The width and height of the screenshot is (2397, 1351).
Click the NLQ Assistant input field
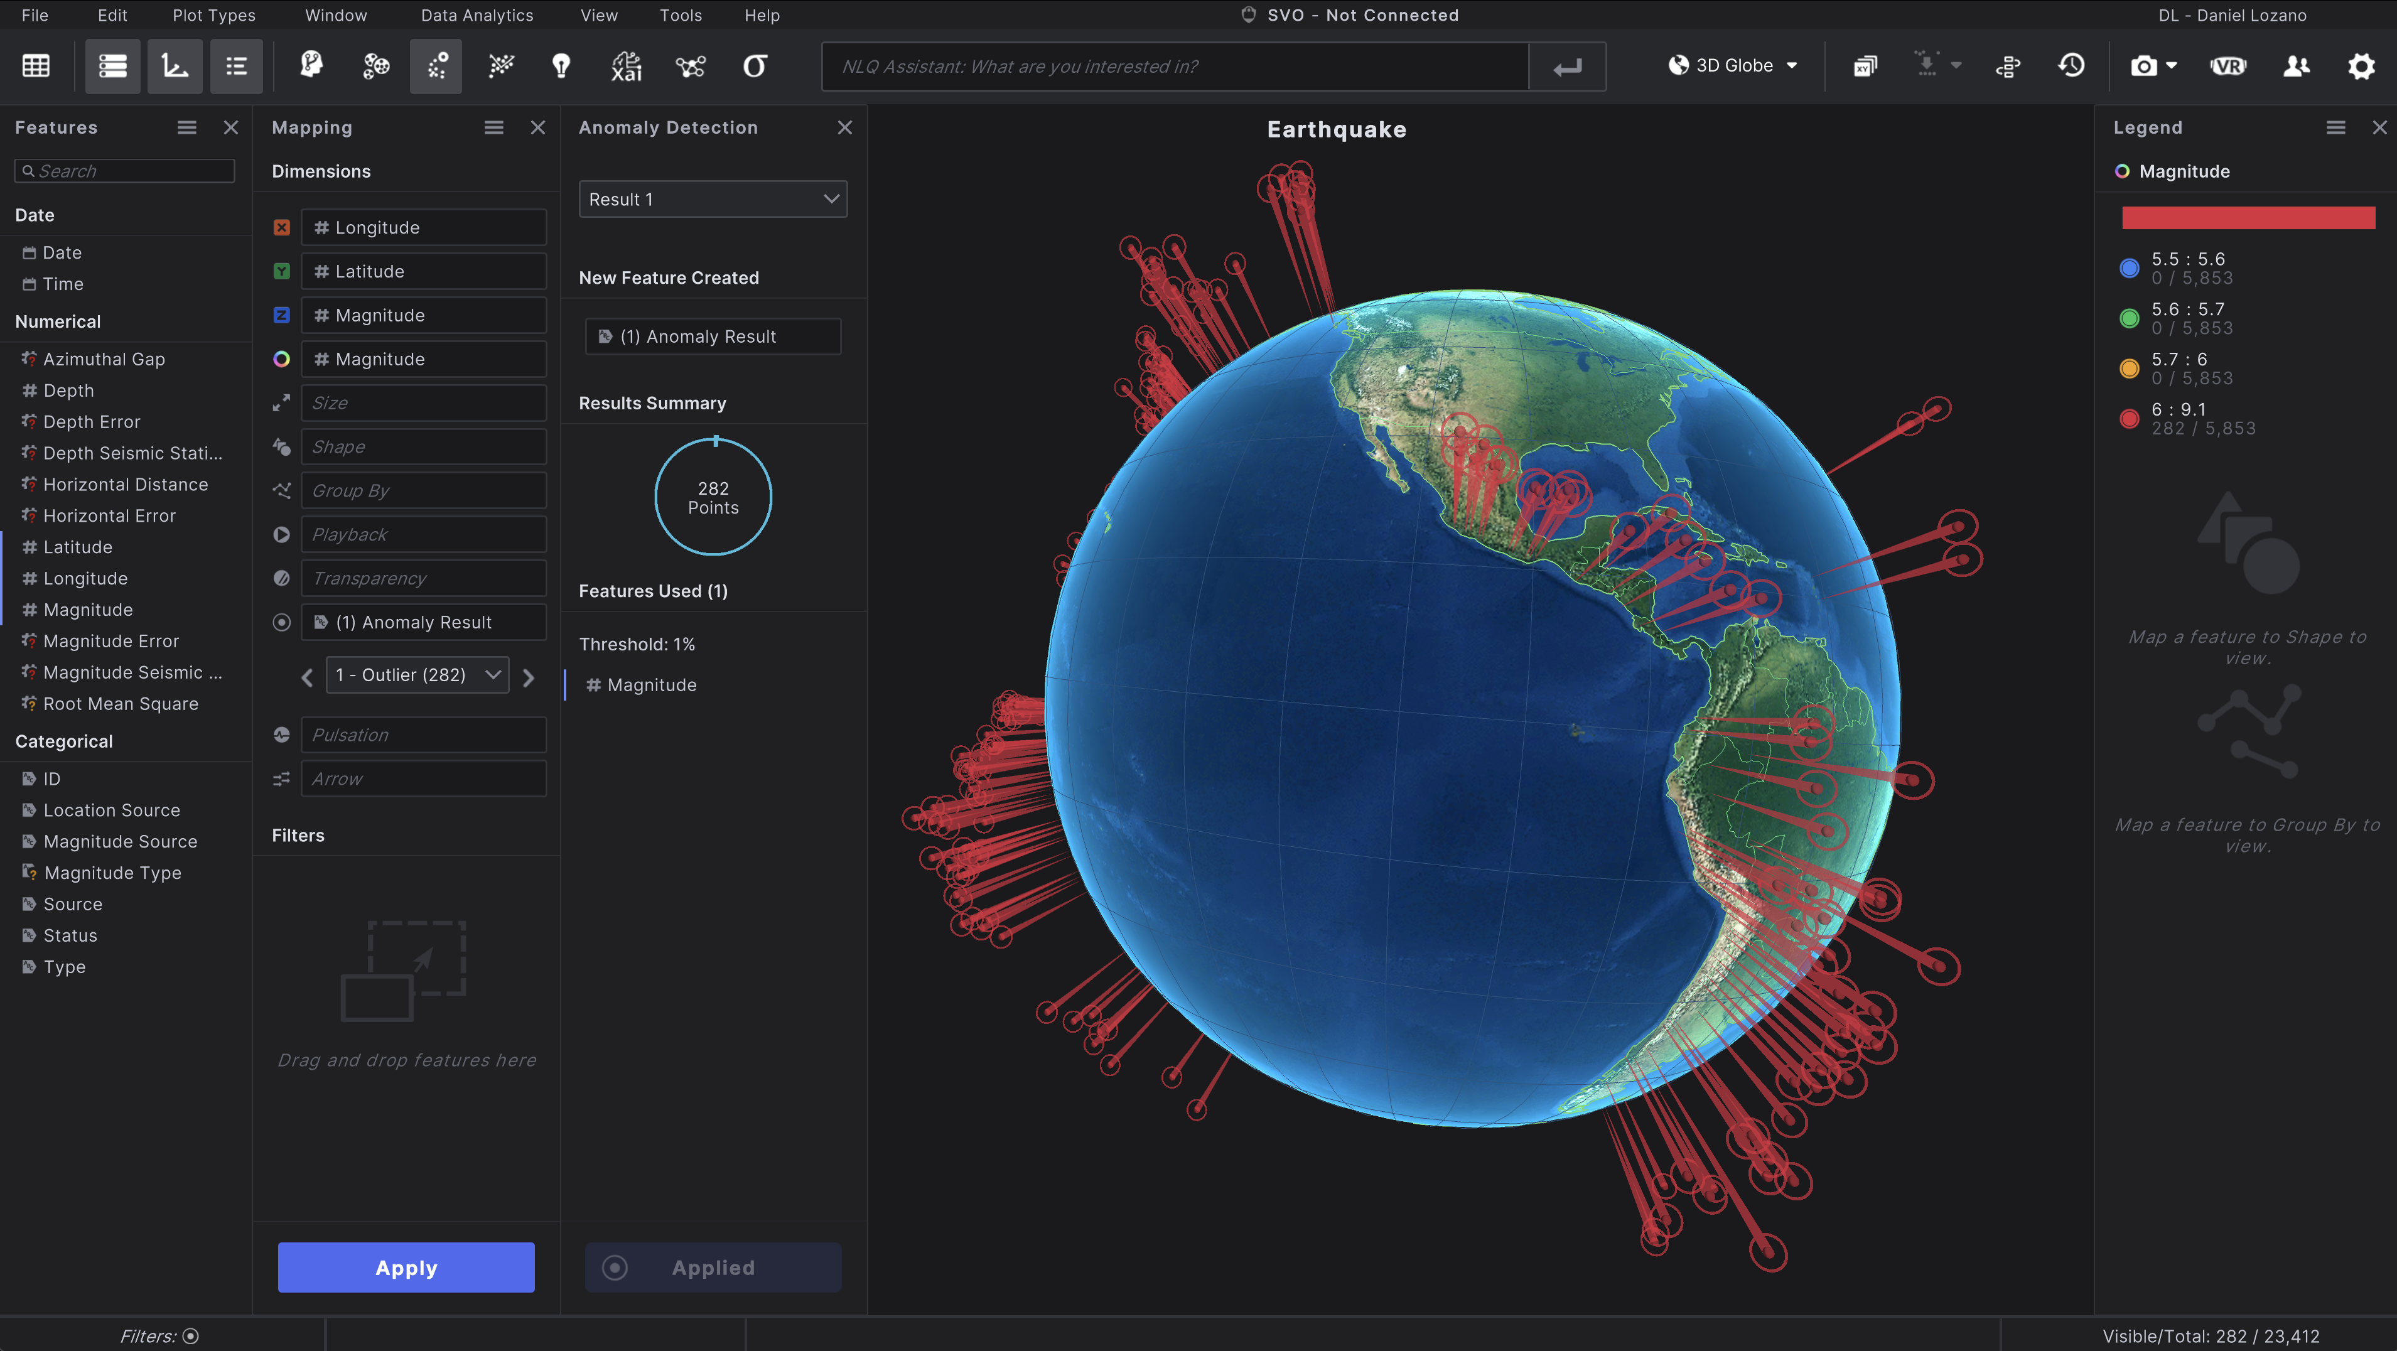pos(1175,66)
